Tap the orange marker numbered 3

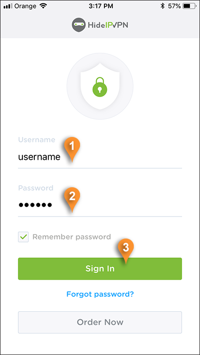pos(126,251)
